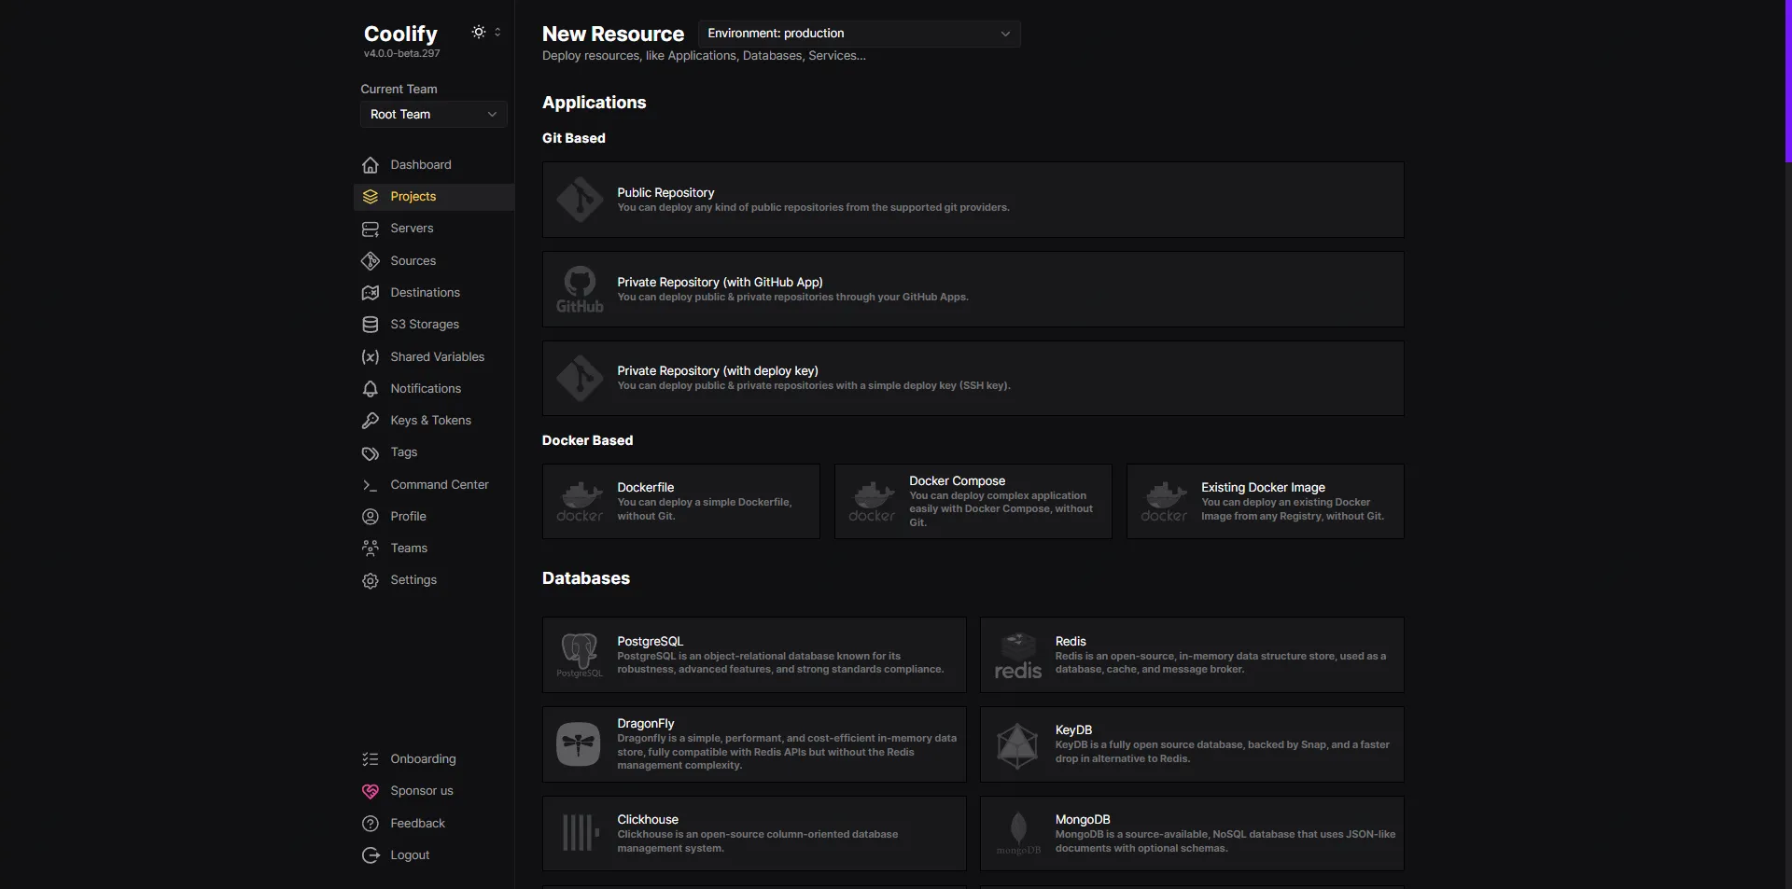This screenshot has height=889, width=1792.
Task: Click the Sponsor us heart icon
Action: 371,791
